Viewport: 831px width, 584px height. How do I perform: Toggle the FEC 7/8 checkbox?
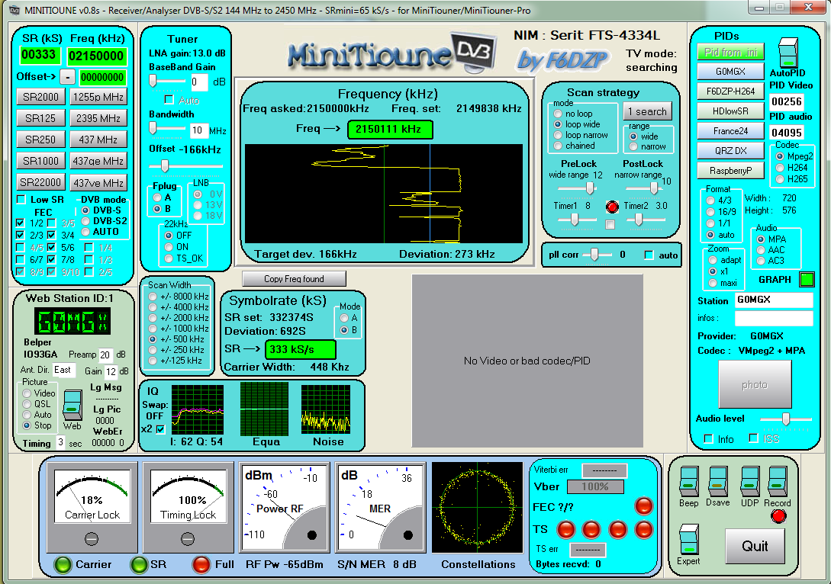coord(51,259)
